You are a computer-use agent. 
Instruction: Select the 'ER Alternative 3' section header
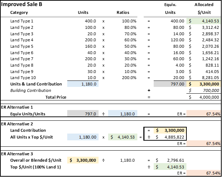pos(16,154)
